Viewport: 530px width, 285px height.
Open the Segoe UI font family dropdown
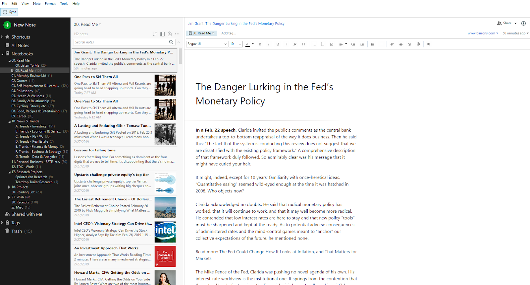click(207, 44)
